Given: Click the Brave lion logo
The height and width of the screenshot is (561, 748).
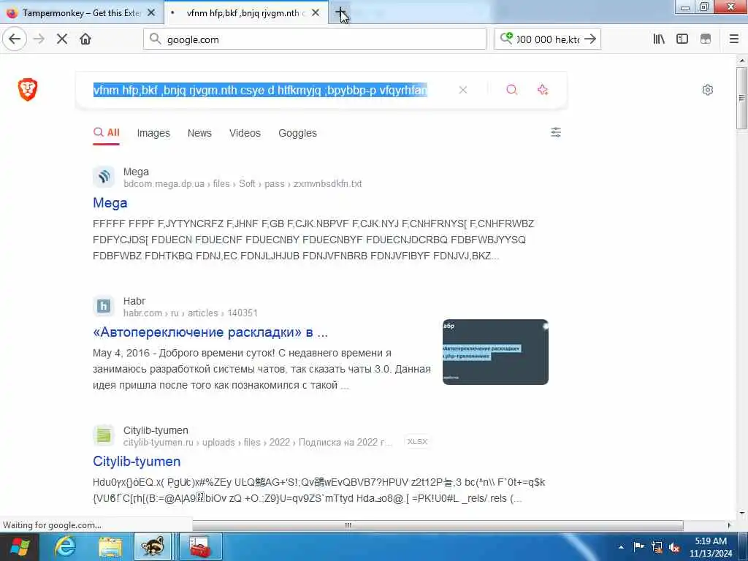Looking at the screenshot, I should click(28, 90).
